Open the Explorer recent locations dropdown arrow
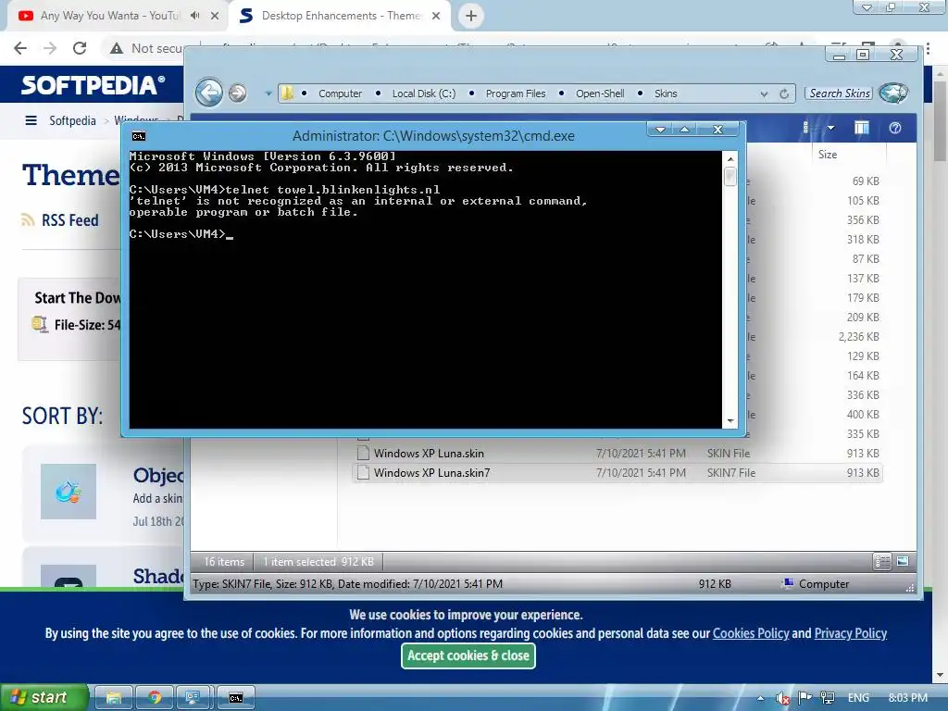 point(268,94)
